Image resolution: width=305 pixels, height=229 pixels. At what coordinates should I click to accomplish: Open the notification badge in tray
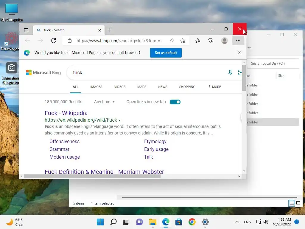297,222
